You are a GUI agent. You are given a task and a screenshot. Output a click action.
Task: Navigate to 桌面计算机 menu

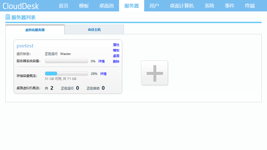(182, 6)
